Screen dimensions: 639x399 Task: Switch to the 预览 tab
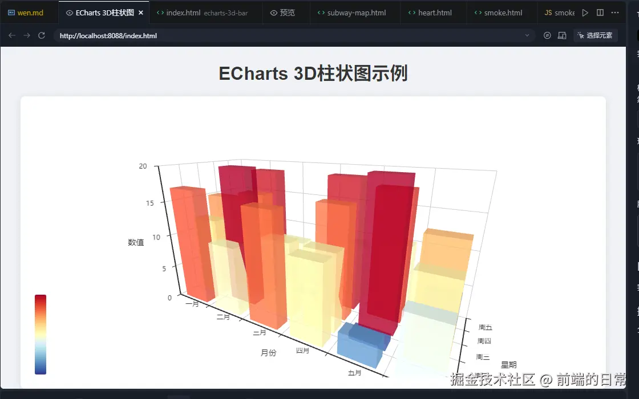282,13
